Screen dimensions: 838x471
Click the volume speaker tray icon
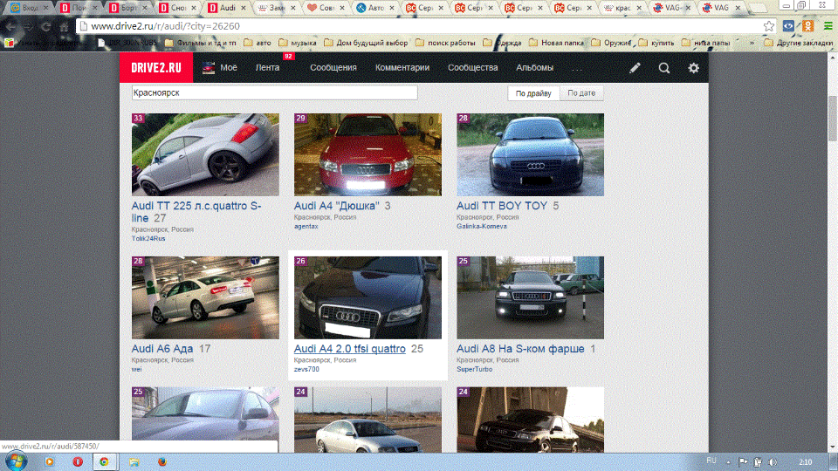point(773,462)
